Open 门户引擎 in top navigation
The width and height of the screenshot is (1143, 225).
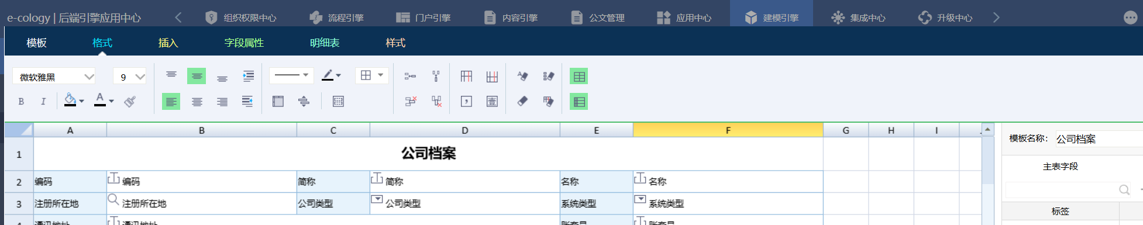424,18
